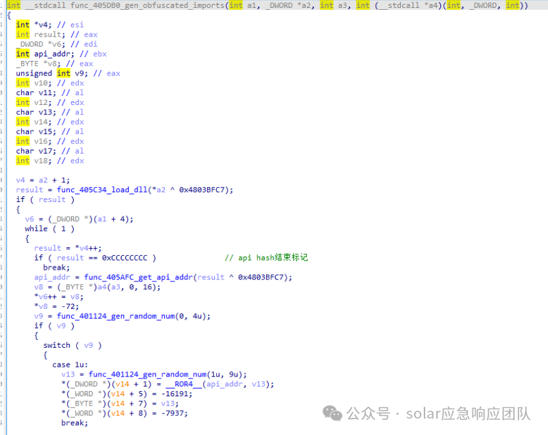Select the 'v6 = (_DWORD *)(a1 + 4);' line
Screen dimensions: 548x435
[79, 219]
